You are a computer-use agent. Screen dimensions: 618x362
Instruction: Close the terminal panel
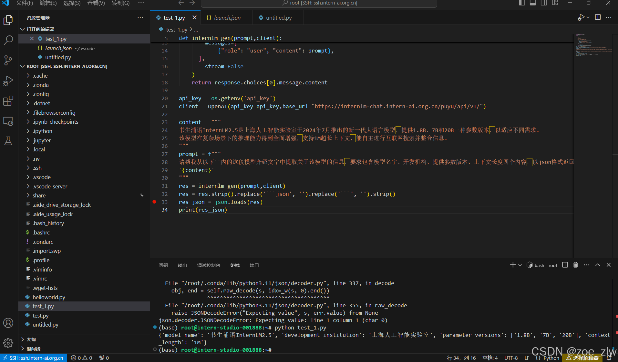(609, 265)
